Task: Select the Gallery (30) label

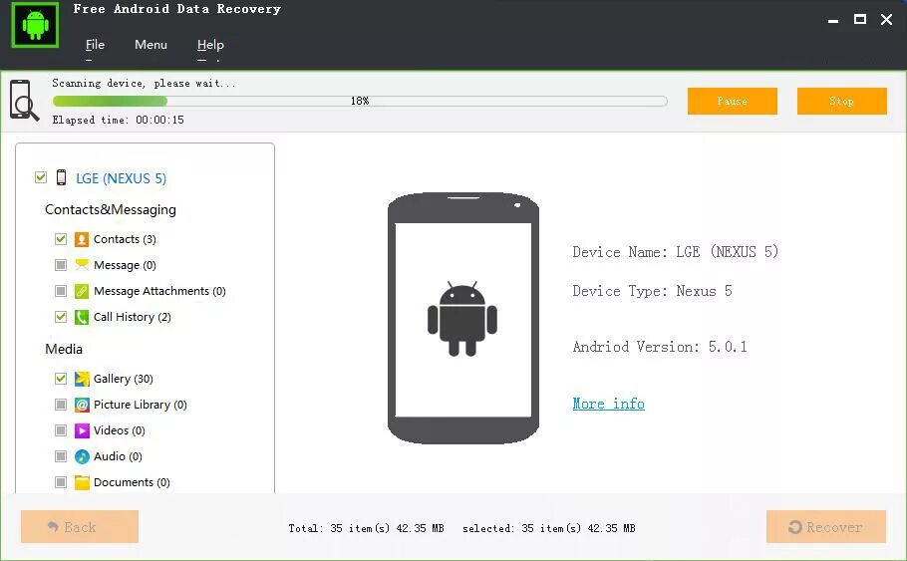Action: click(124, 379)
